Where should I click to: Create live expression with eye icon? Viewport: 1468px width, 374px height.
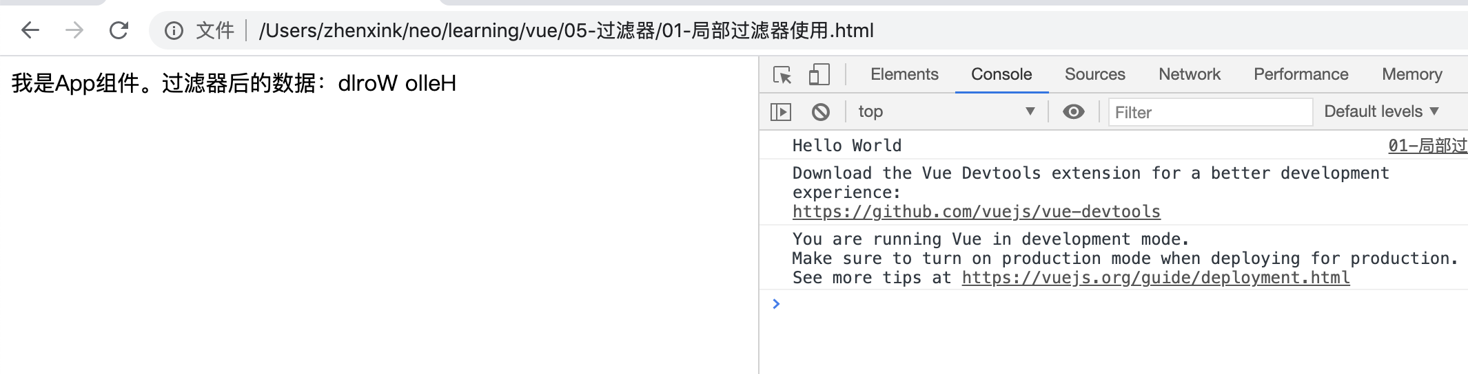click(x=1073, y=111)
